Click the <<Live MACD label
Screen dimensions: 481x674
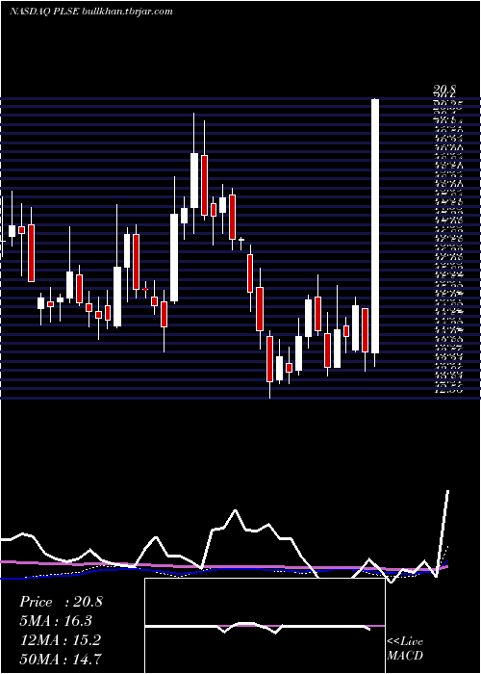click(x=405, y=648)
